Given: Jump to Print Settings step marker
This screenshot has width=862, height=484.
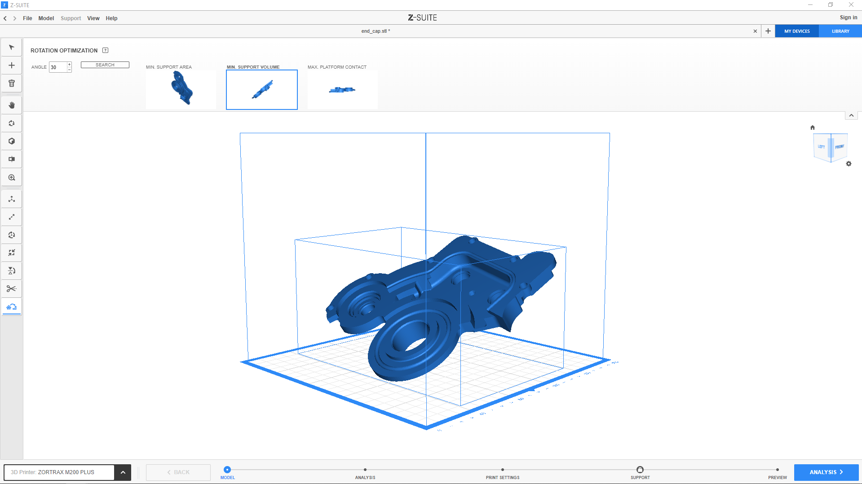Looking at the screenshot, I should coord(502,470).
